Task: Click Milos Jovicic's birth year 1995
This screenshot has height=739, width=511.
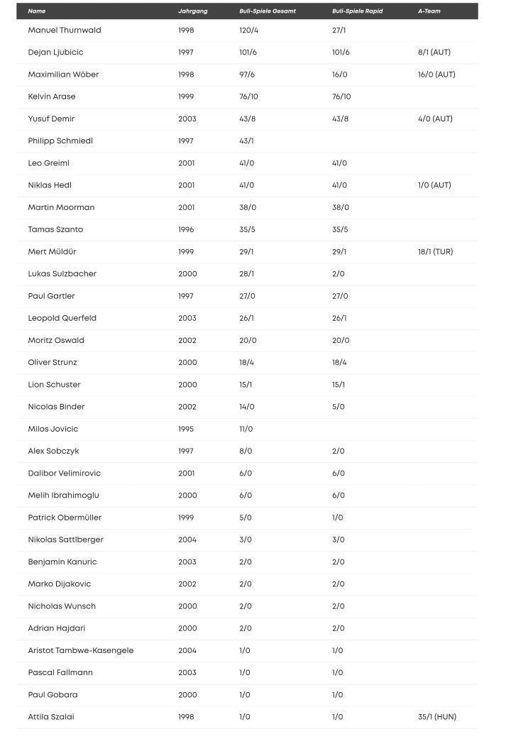Action: [x=186, y=429]
